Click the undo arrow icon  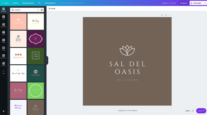(39, 3)
